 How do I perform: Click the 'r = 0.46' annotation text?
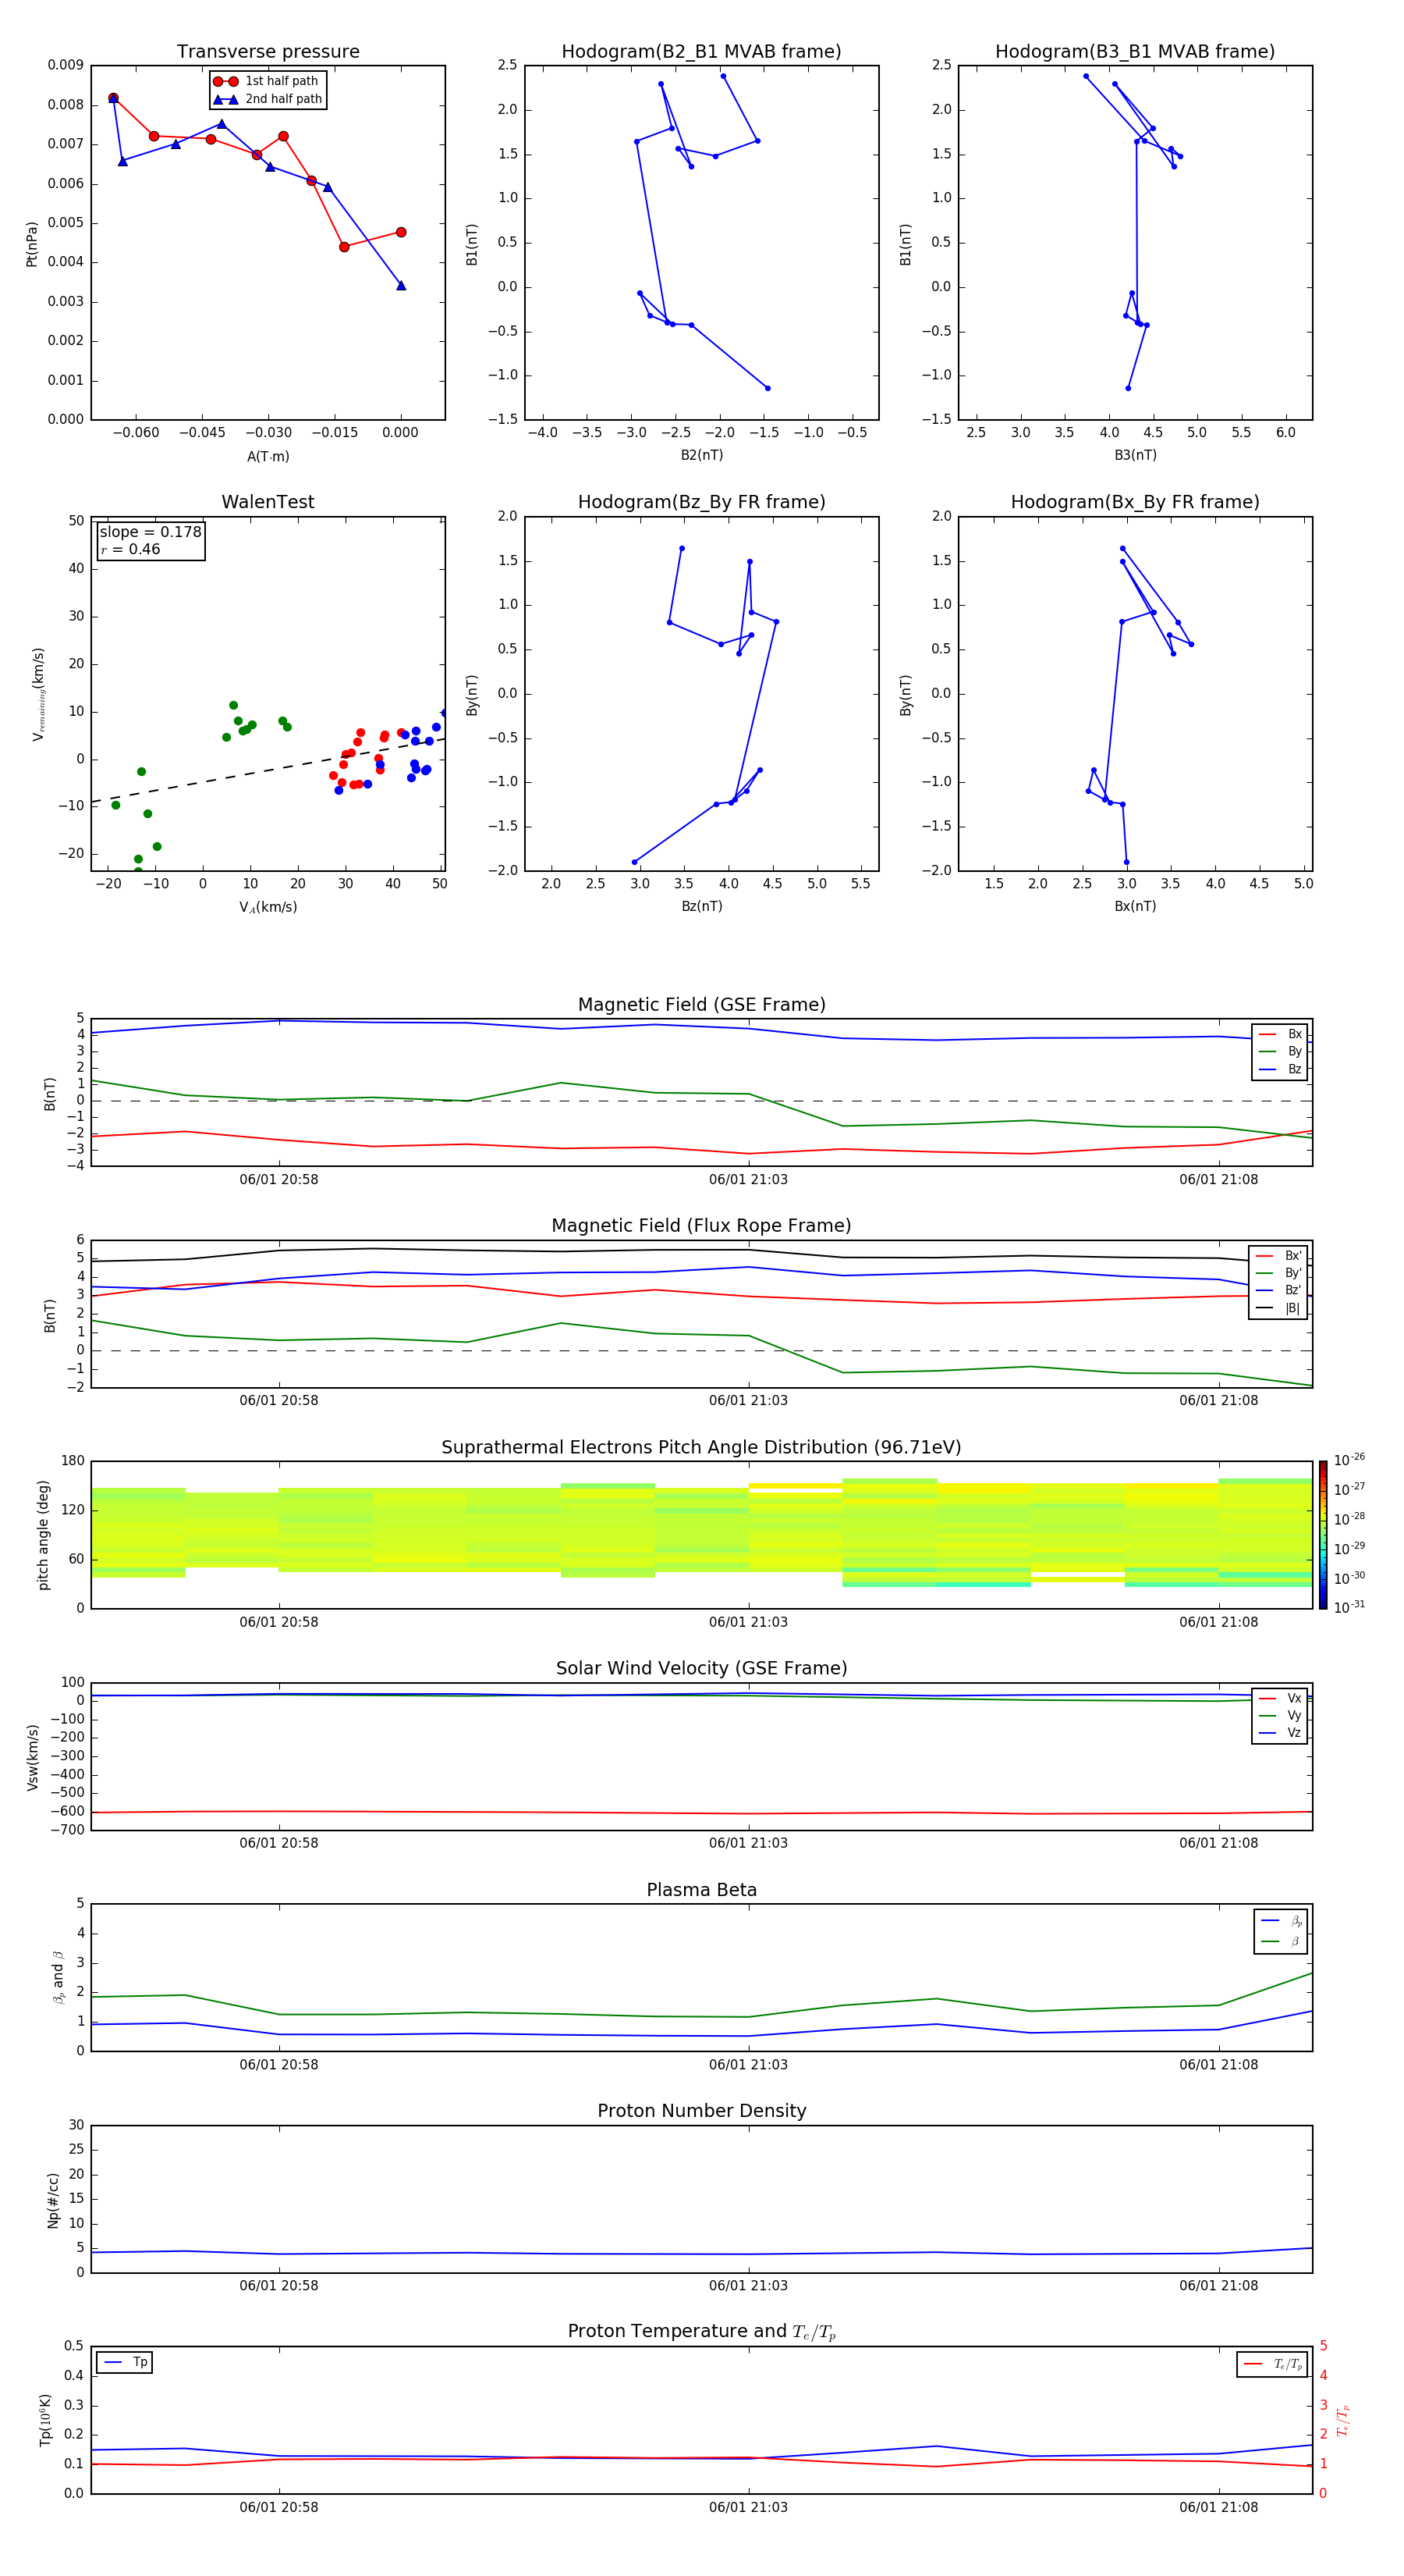point(131,549)
